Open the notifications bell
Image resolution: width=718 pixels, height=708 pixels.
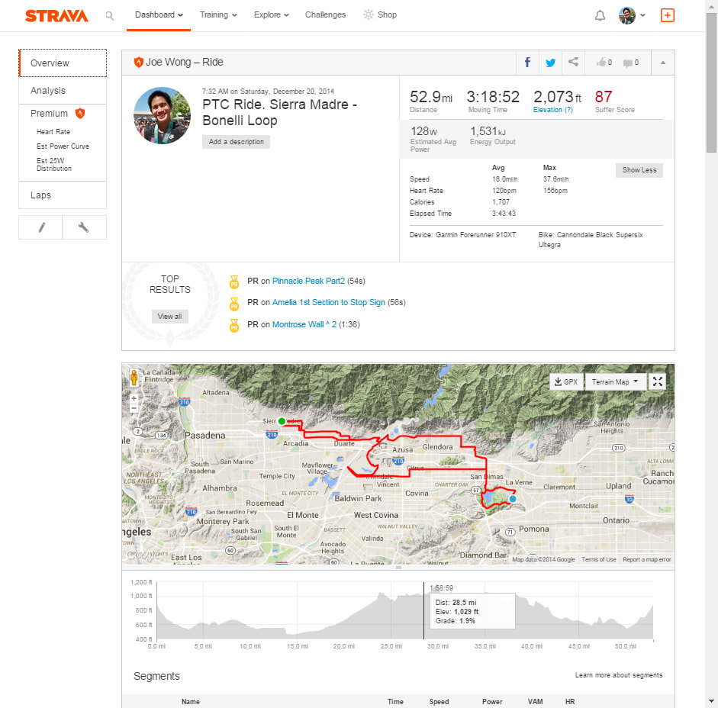coord(600,15)
